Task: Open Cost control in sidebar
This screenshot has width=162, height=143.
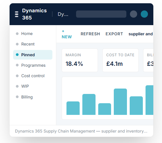Action: 33,76
